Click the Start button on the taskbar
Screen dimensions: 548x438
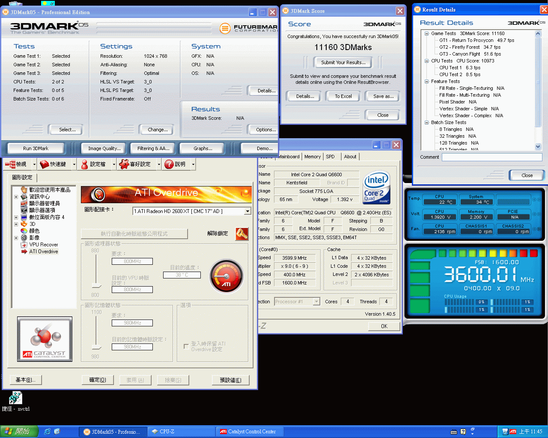19,432
